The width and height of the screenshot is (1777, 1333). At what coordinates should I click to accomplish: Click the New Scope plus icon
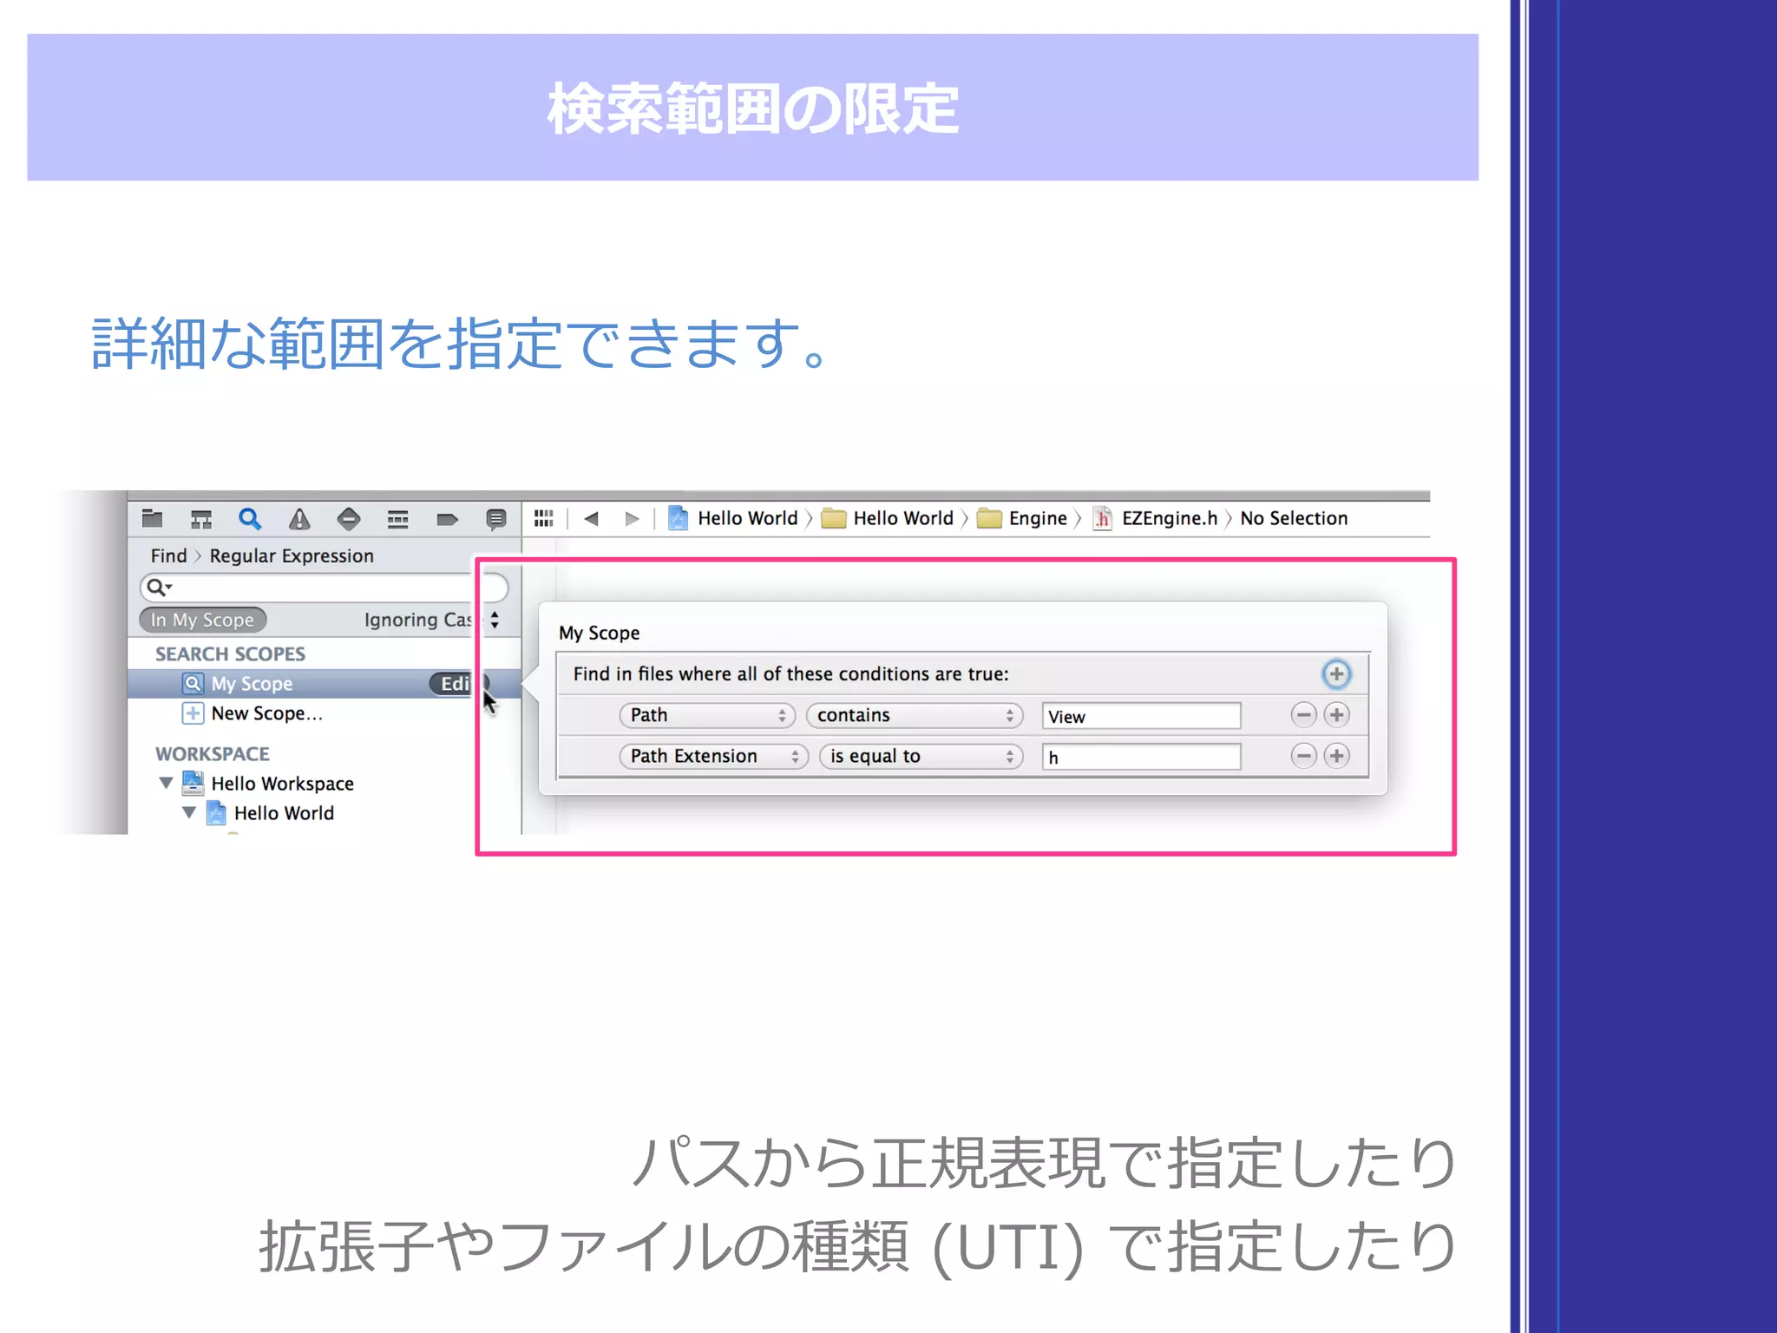193,713
